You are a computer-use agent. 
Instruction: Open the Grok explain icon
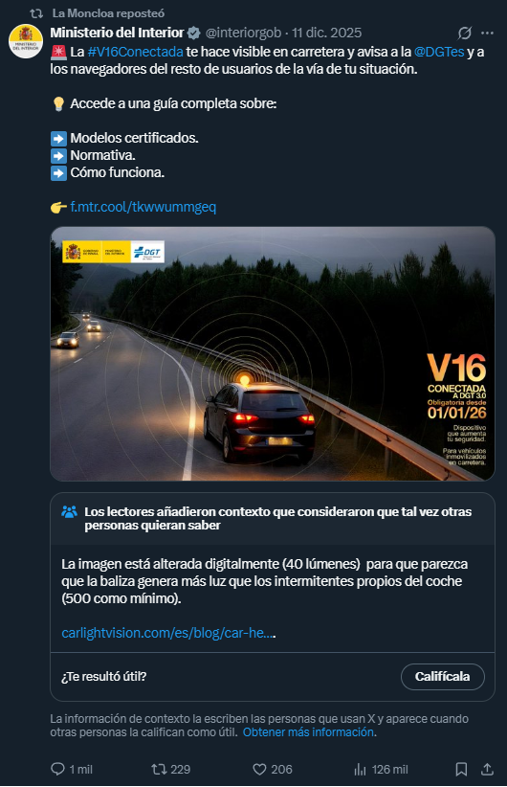click(x=464, y=34)
